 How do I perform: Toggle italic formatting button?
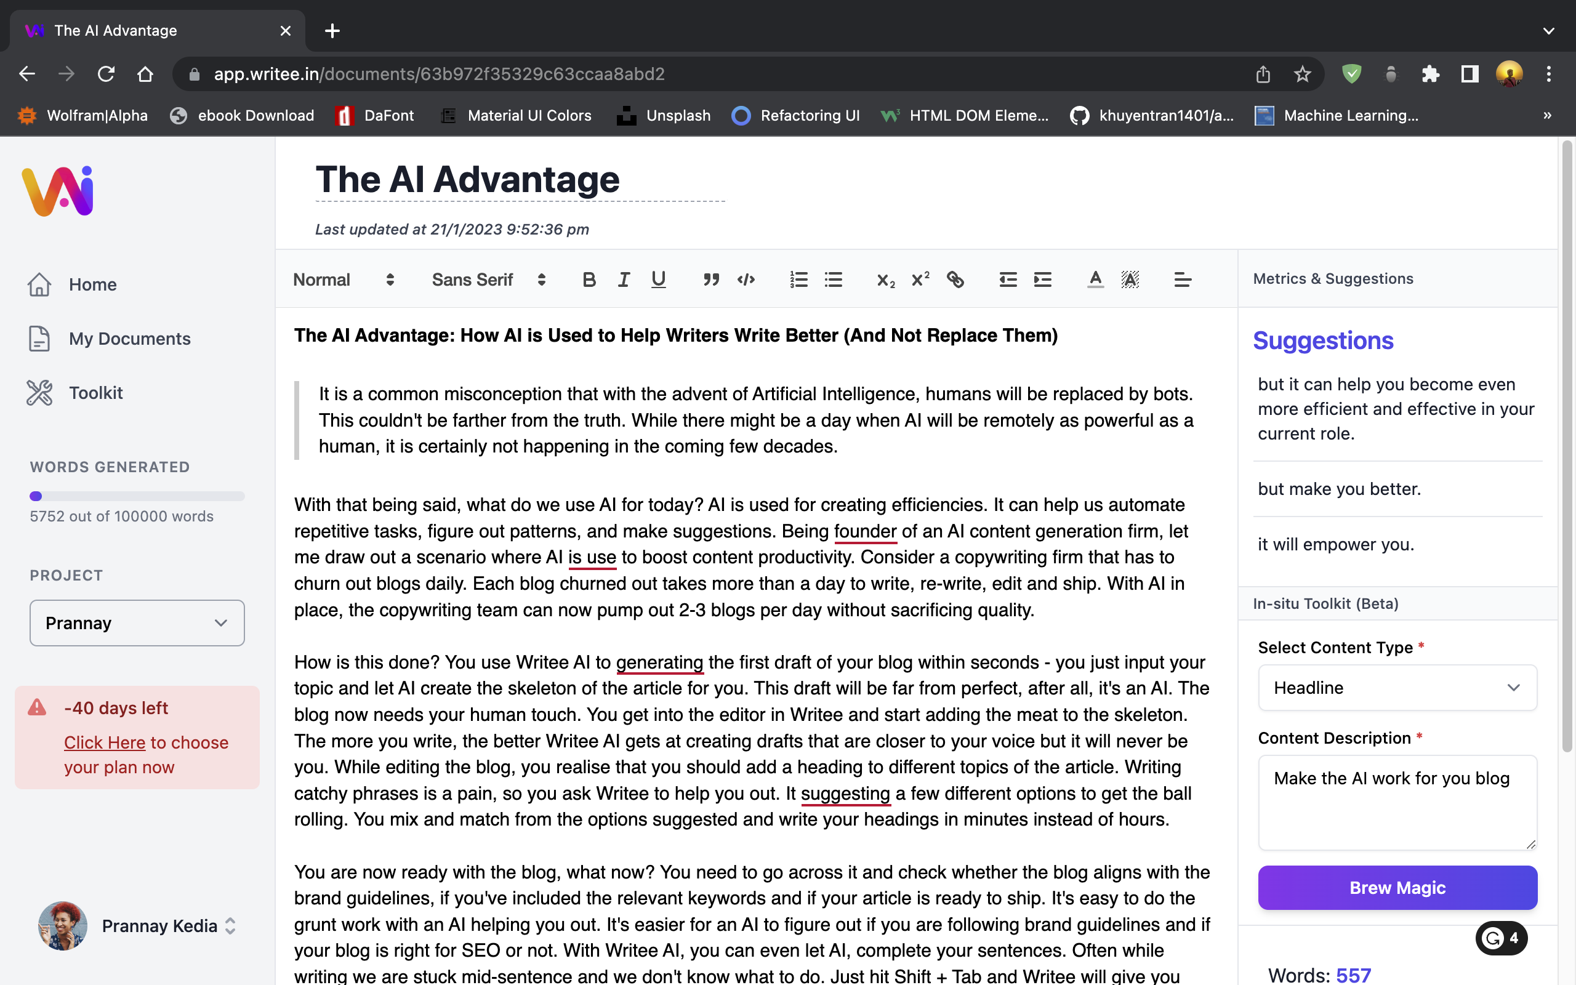pos(623,279)
